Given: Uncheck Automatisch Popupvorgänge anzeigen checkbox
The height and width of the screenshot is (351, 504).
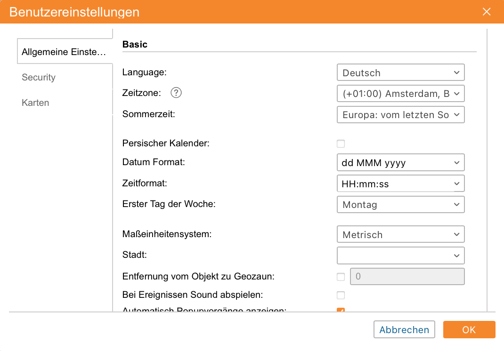Looking at the screenshot, I should pyautogui.click(x=341, y=310).
